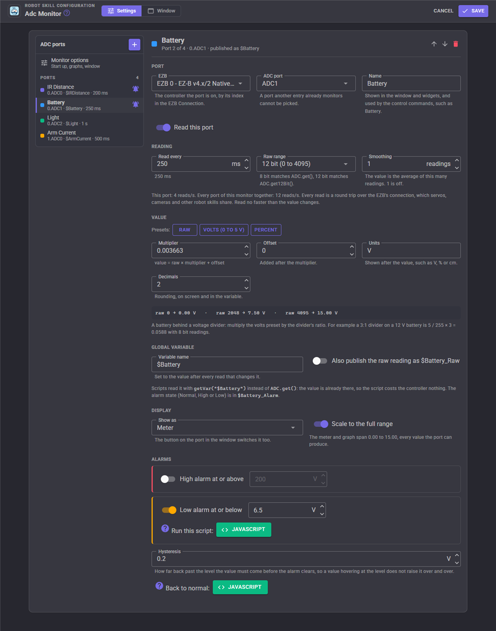Switch to the Window tab

point(161,11)
